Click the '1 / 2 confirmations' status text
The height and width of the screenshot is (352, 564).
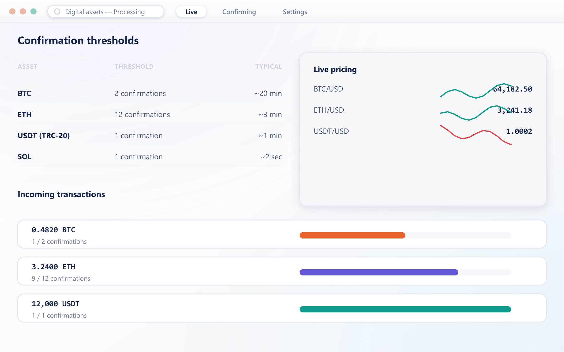[x=59, y=241]
